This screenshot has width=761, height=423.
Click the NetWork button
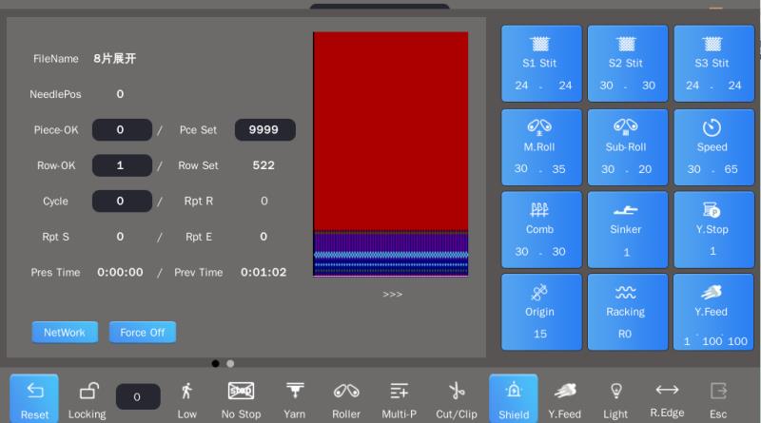click(65, 333)
